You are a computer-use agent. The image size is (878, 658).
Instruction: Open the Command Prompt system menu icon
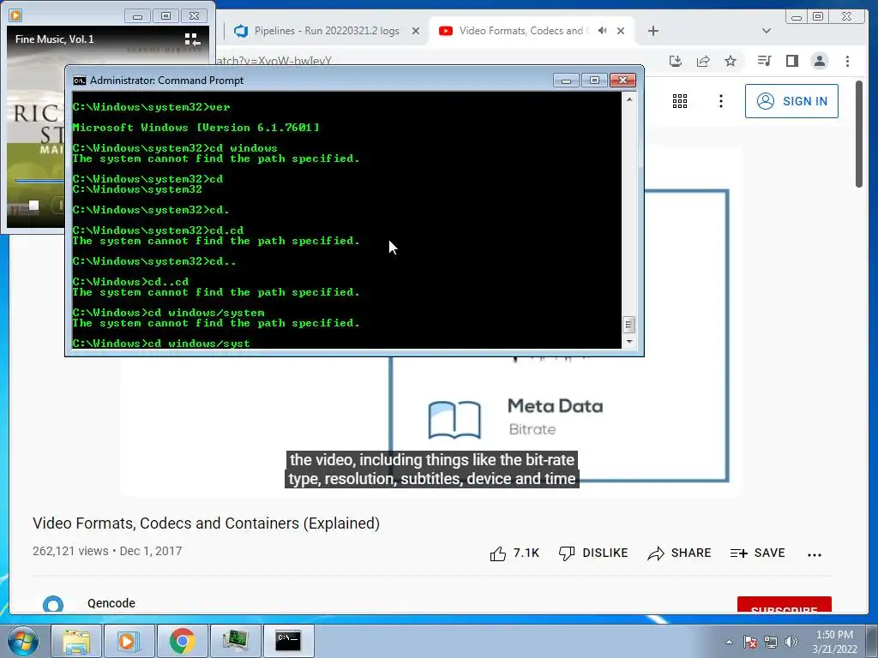pyautogui.click(x=80, y=81)
